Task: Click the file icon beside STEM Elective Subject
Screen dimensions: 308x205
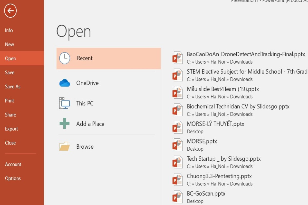Action: [177, 75]
